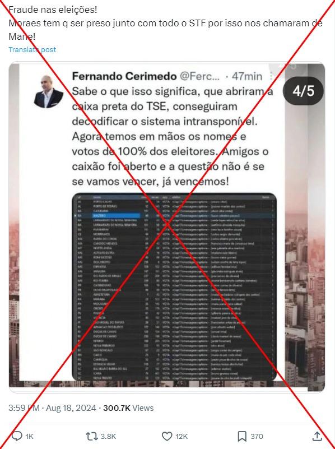Image resolution: width=335 pixels, height=449 pixels.
Task: Open the share upload arrow icon
Action: click(317, 436)
